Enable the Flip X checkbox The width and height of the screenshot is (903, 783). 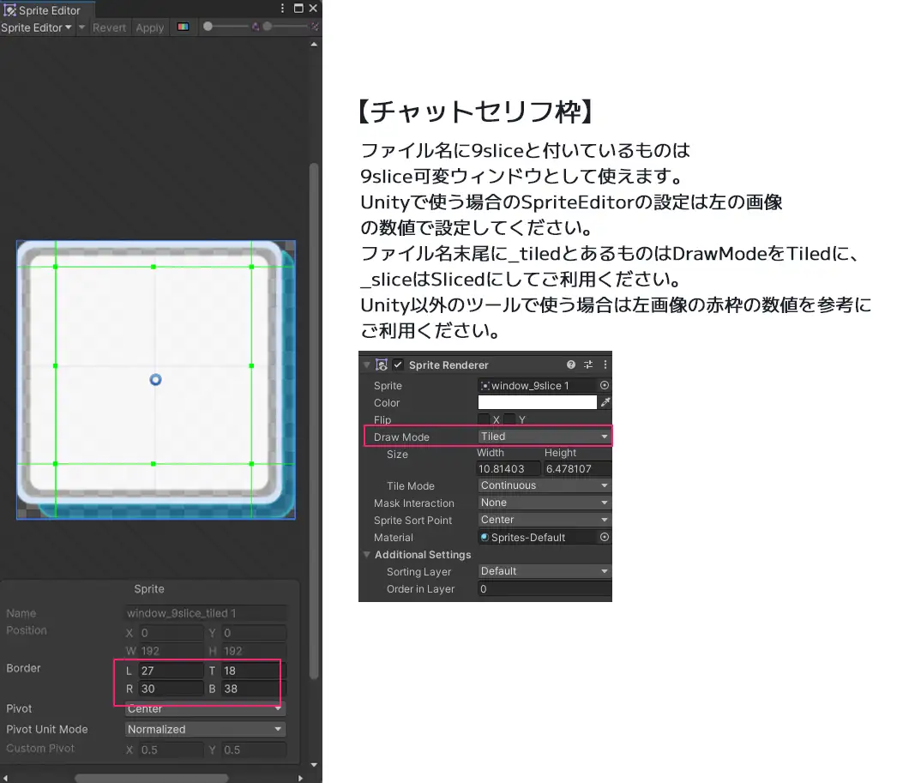click(x=484, y=419)
